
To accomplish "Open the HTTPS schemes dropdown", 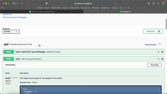I will (11, 32).
